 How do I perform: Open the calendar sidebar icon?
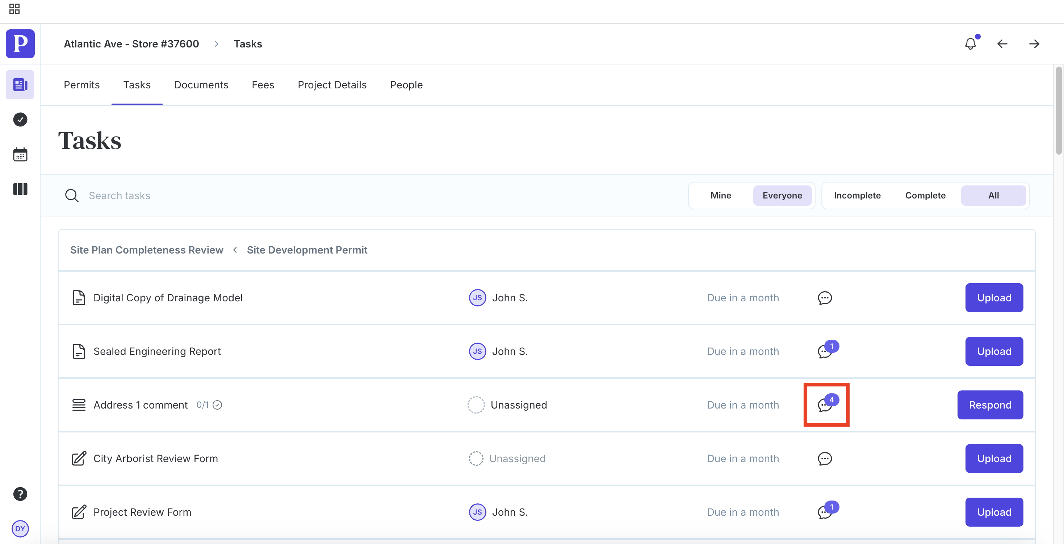[x=20, y=155]
